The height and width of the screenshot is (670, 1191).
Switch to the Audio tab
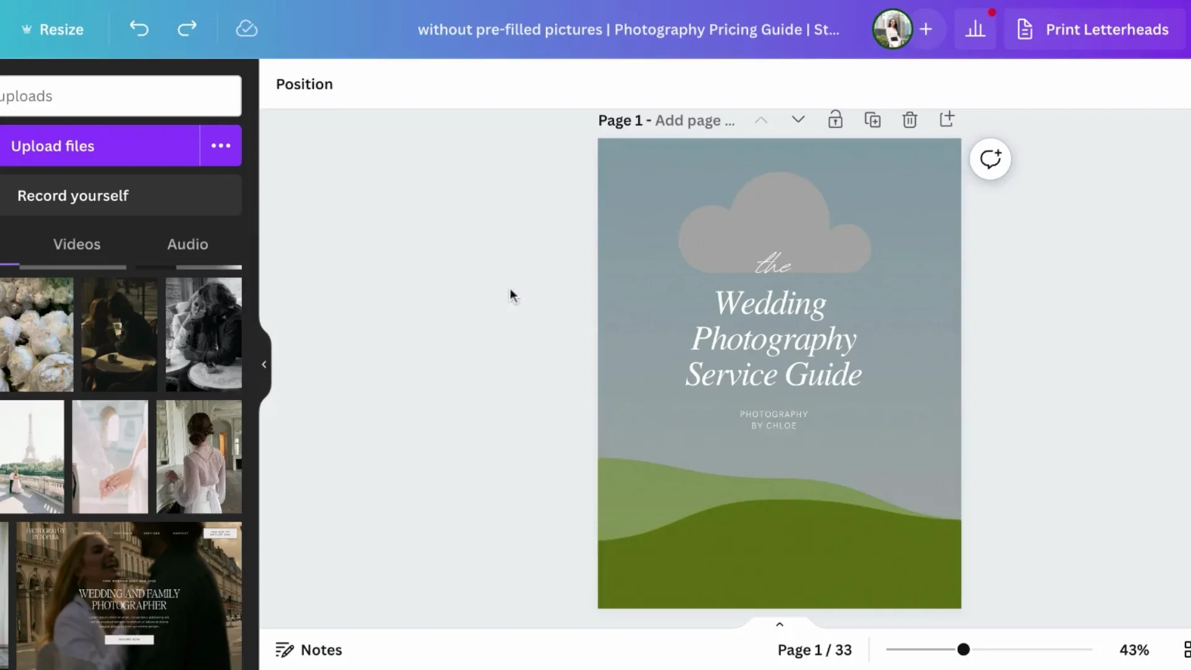187,244
